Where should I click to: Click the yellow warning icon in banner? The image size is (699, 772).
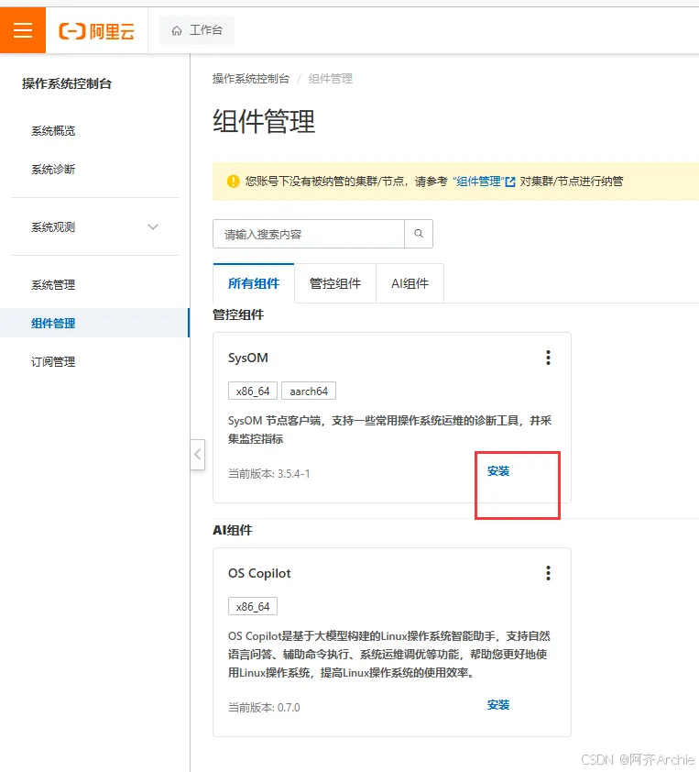click(234, 182)
